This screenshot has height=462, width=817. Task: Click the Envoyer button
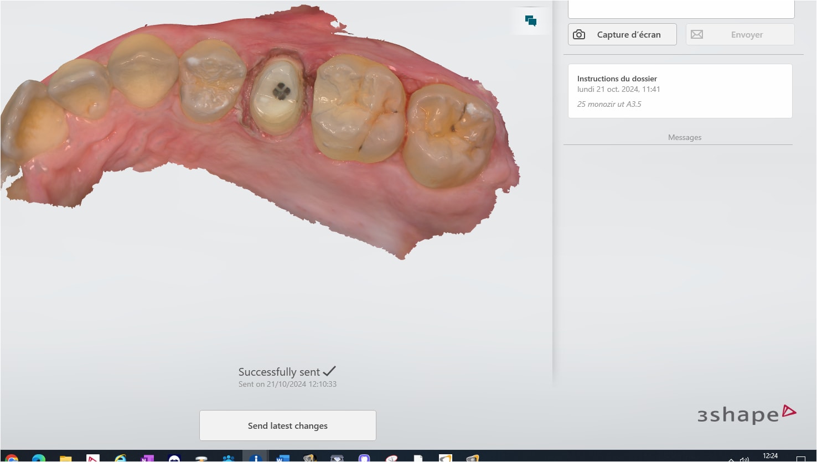click(x=740, y=34)
